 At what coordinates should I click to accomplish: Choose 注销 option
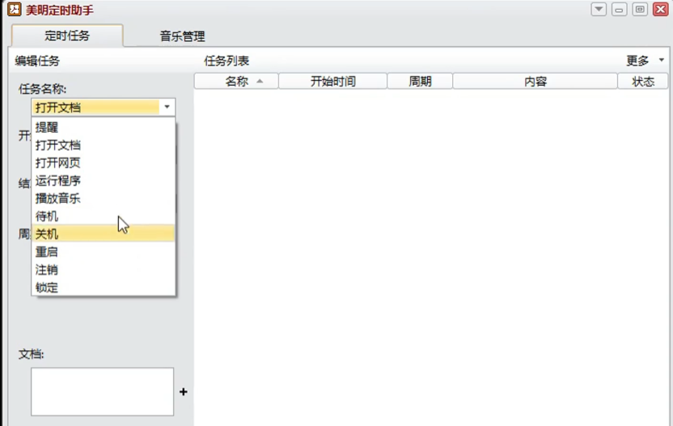tap(104, 269)
